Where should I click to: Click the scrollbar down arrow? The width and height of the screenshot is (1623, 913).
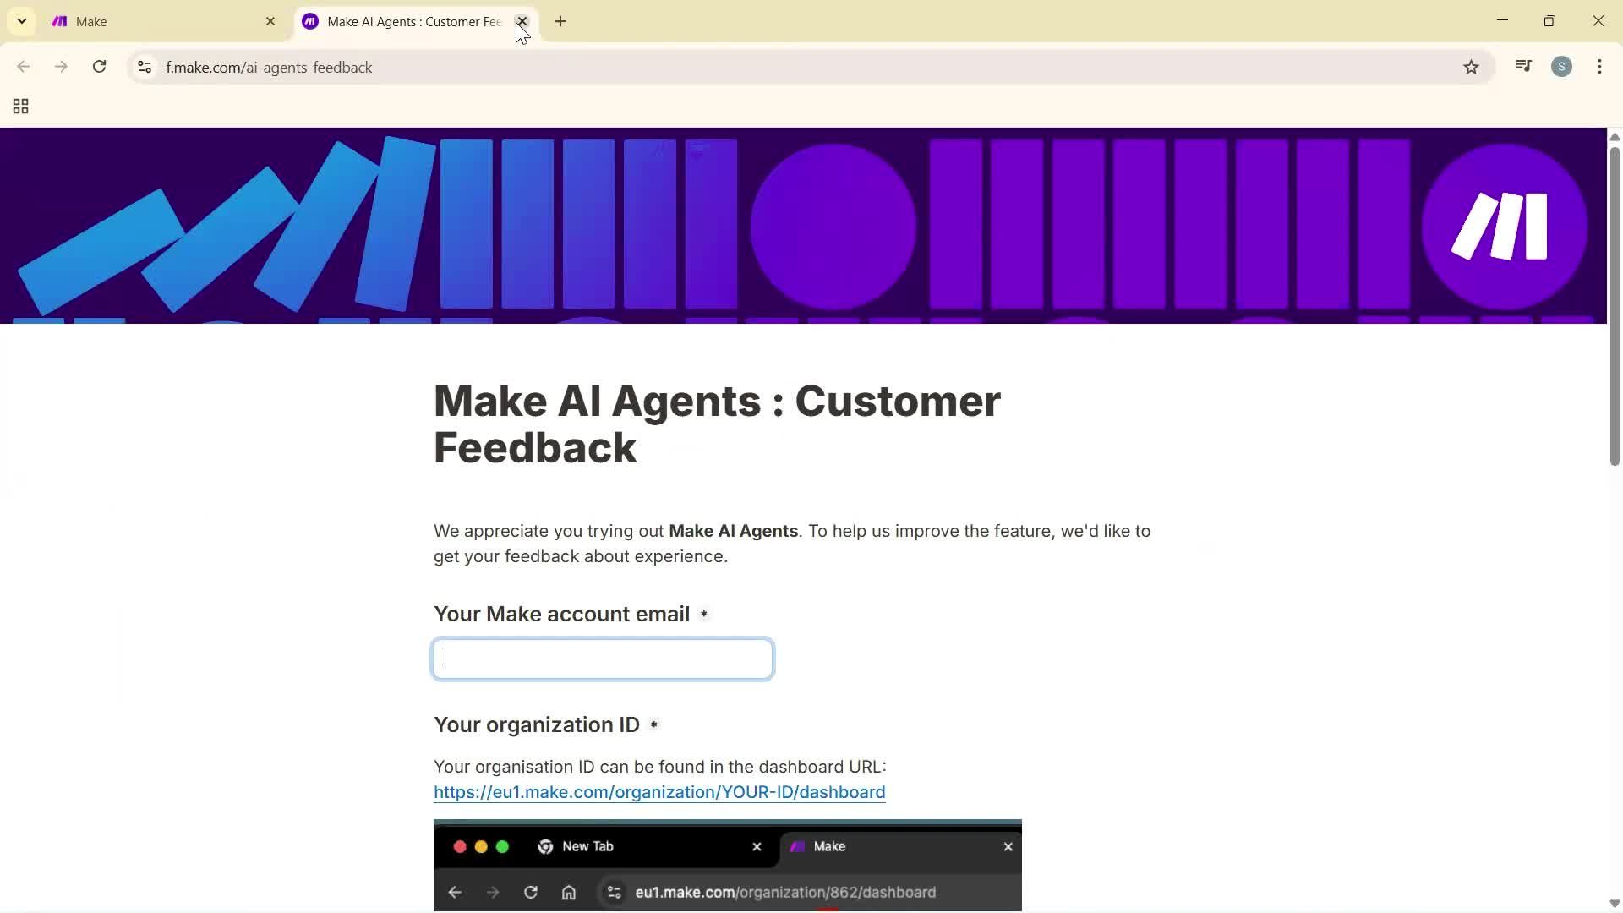(1614, 903)
